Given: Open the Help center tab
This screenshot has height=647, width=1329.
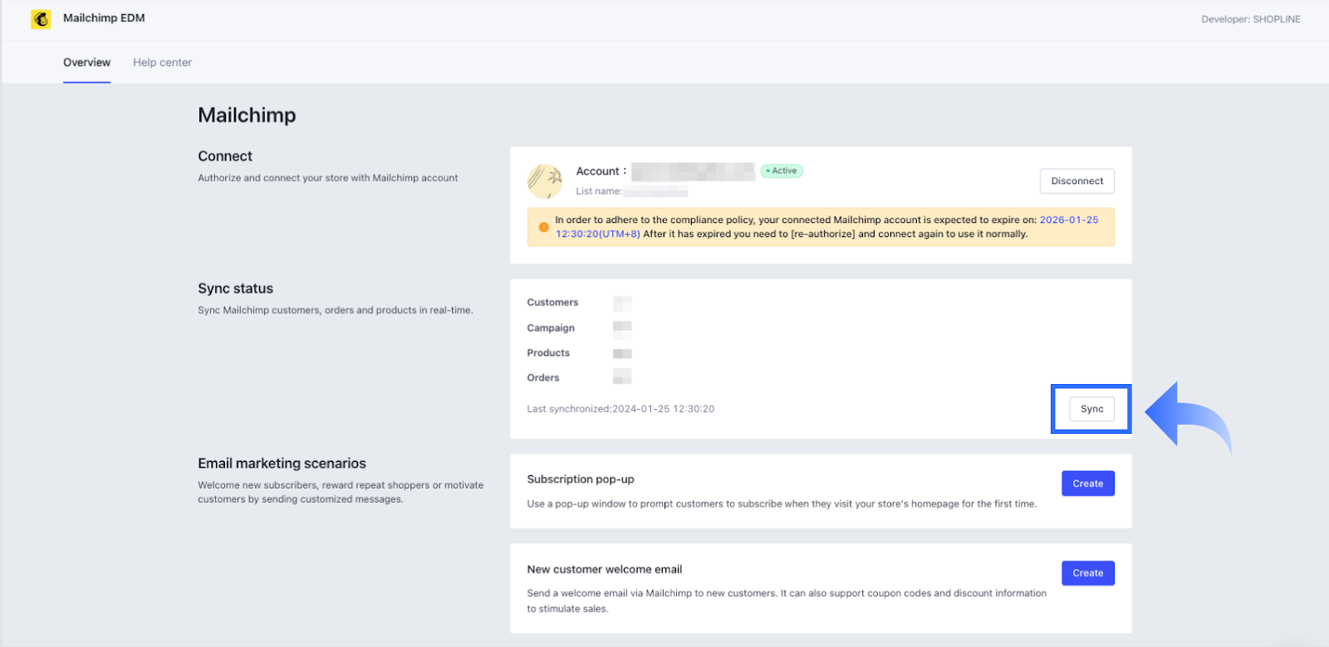Looking at the screenshot, I should tap(162, 62).
